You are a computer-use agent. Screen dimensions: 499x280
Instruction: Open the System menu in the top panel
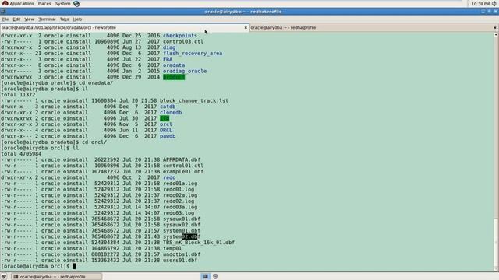[x=62, y=3]
